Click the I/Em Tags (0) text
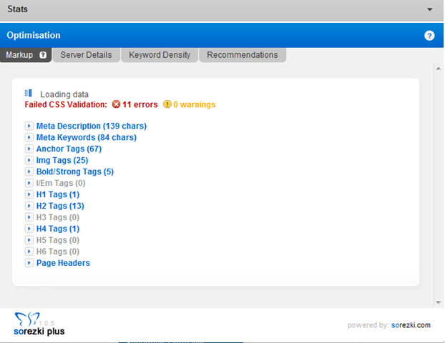This screenshot has width=445, height=343. (x=61, y=183)
